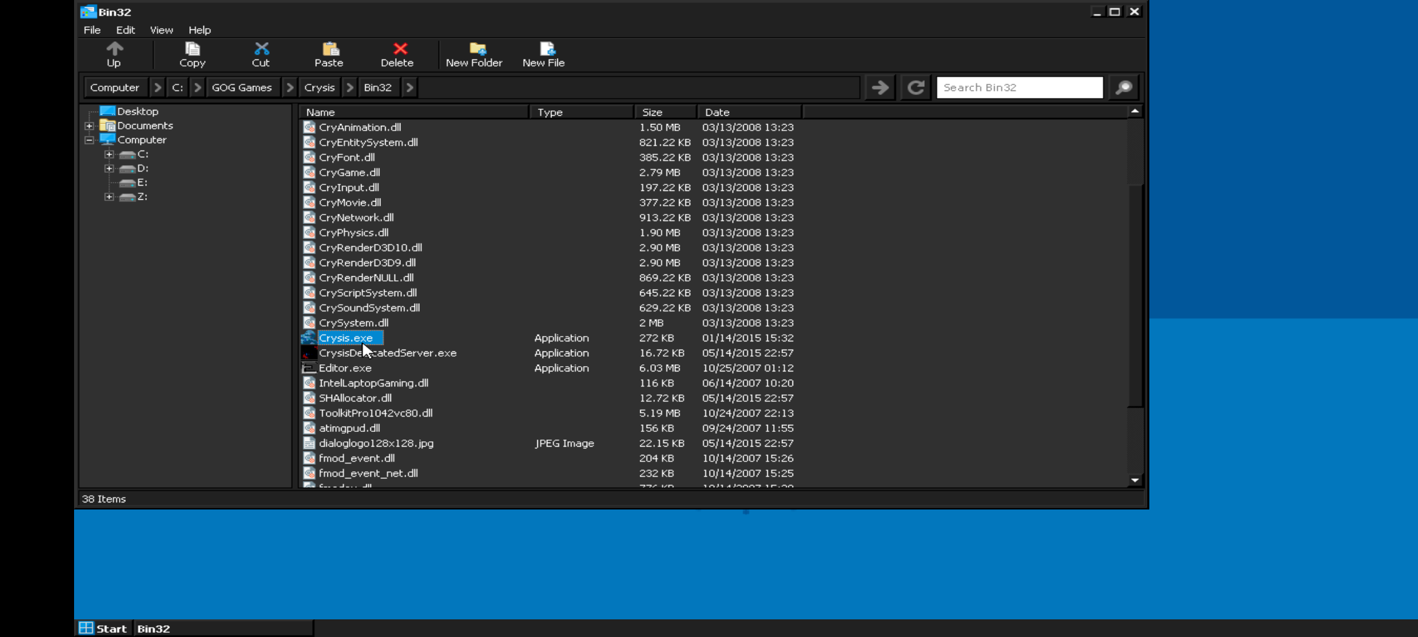Screen dimensions: 1418x637
Task: Select ToolkitPro1042vc80.dll in the list
Action: 376,413
